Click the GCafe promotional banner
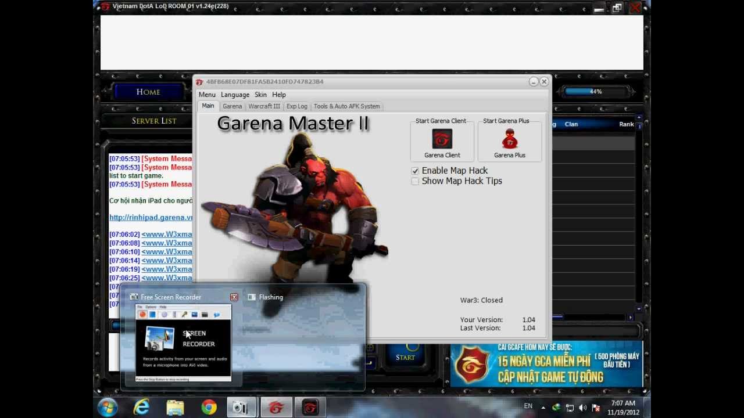Viewport: 744px width, 418px height. pyautogui.click(x=547, y=365)
